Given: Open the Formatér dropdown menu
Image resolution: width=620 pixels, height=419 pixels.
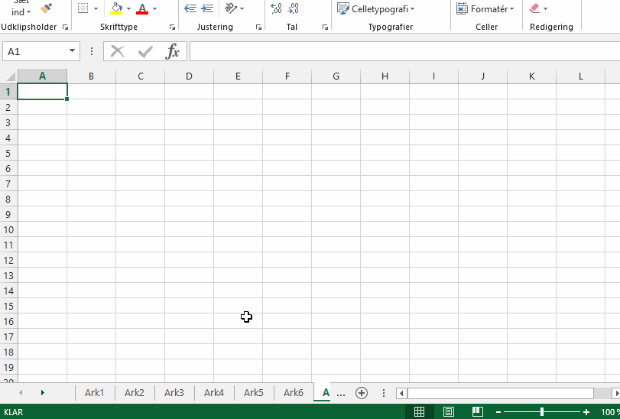Looking at the screenshot, I should (x=485, y=9).
